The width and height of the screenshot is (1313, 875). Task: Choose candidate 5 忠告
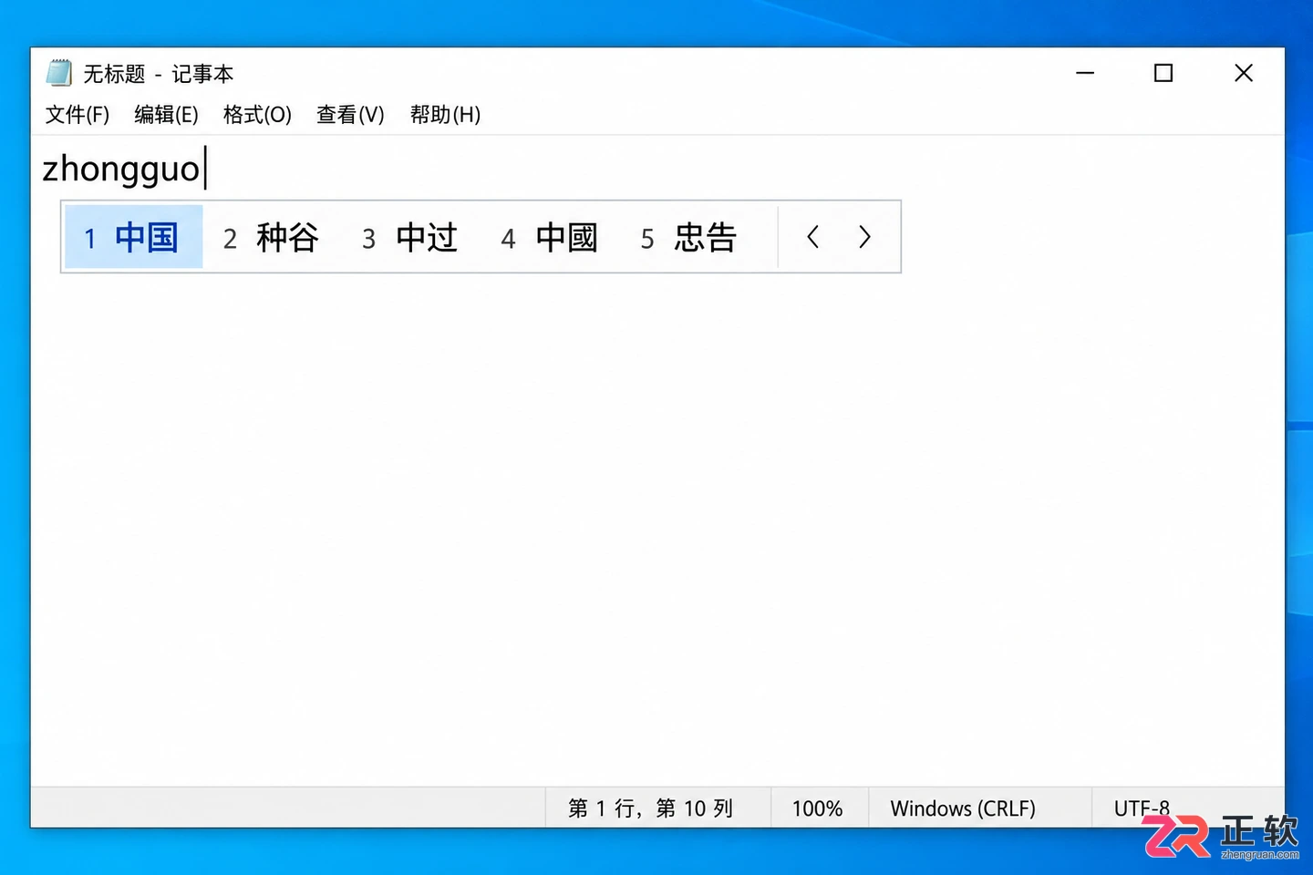click(x=688, y=238)
